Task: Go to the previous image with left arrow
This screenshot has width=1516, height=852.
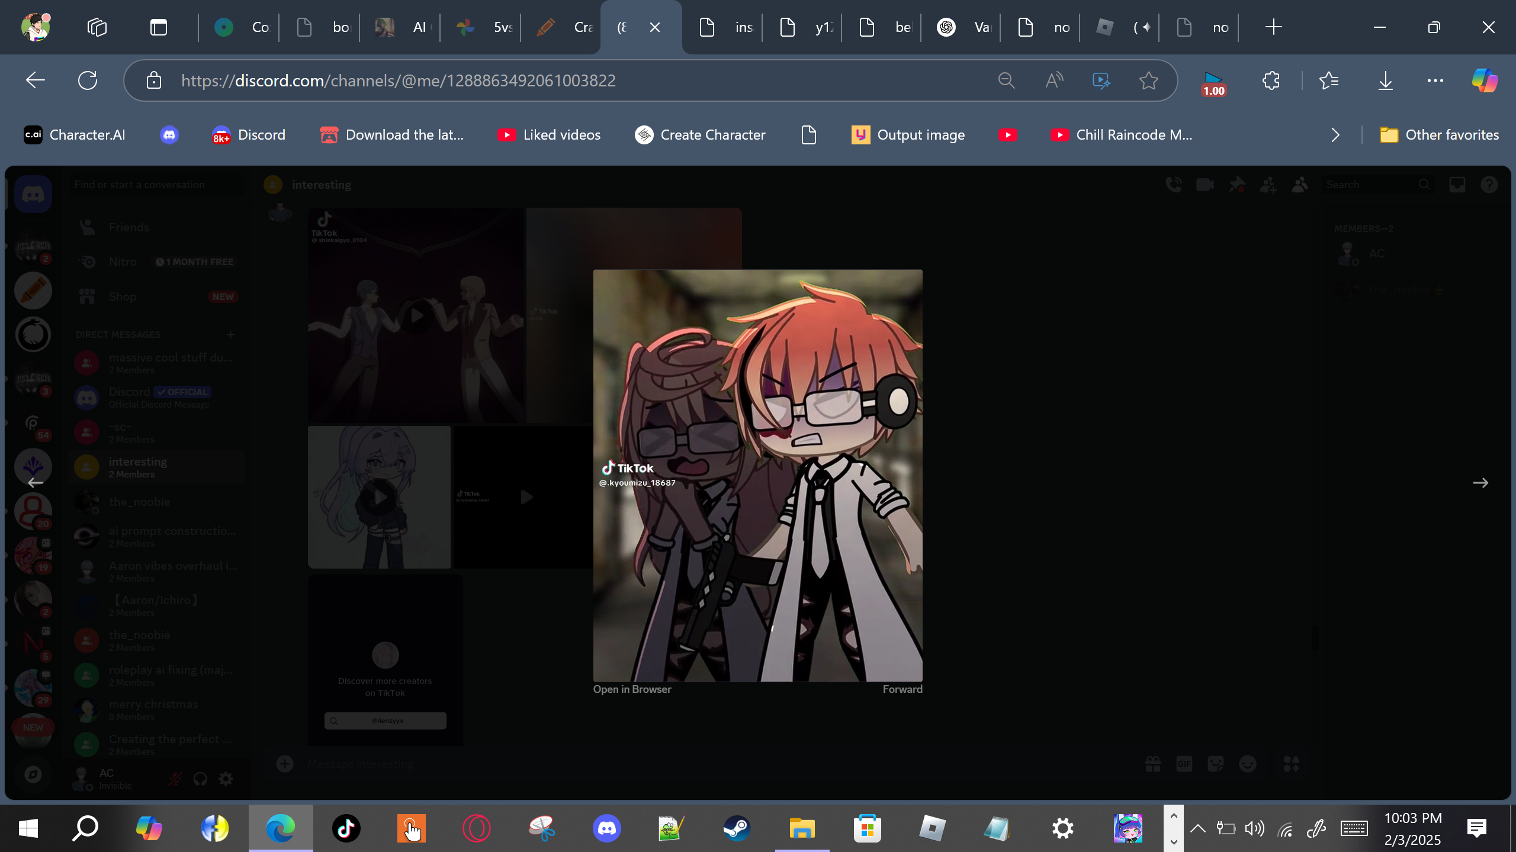Action: 36,483
